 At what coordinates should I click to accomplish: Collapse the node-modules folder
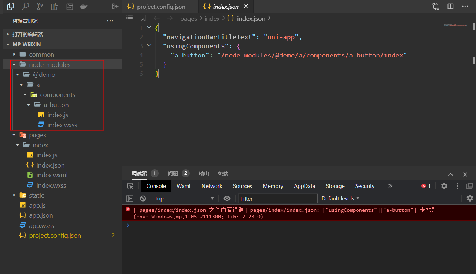(63, 64)
